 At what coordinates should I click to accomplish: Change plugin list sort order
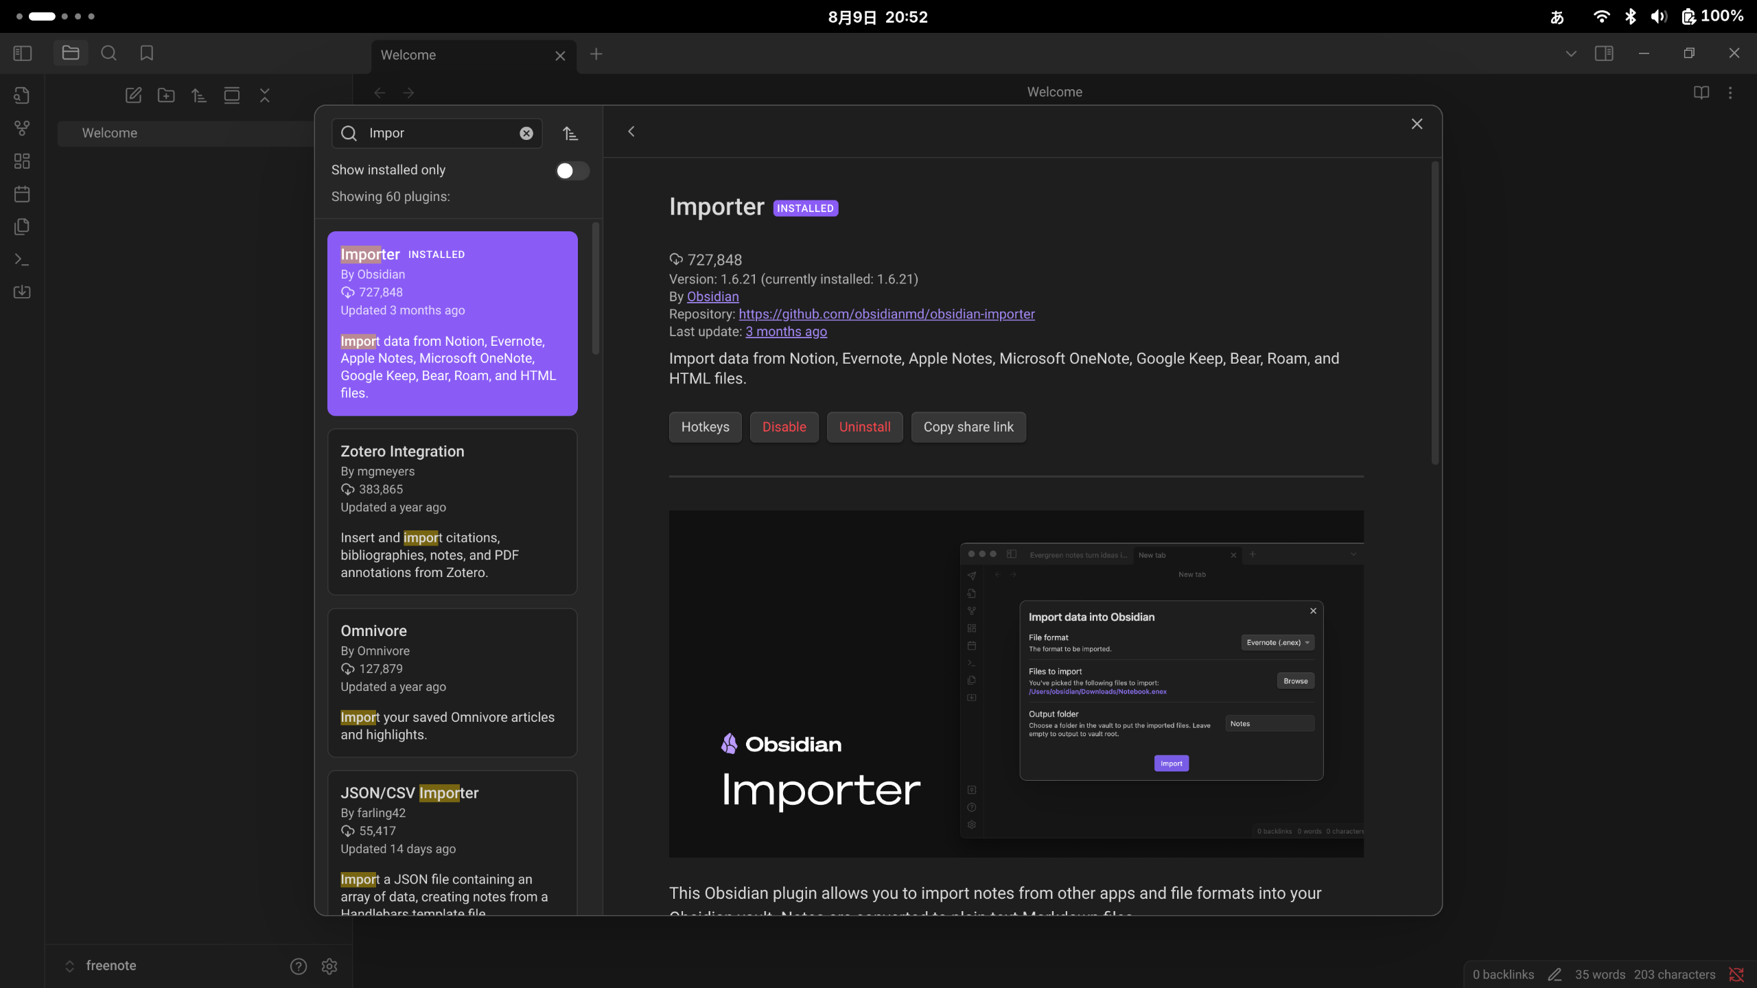570,133
